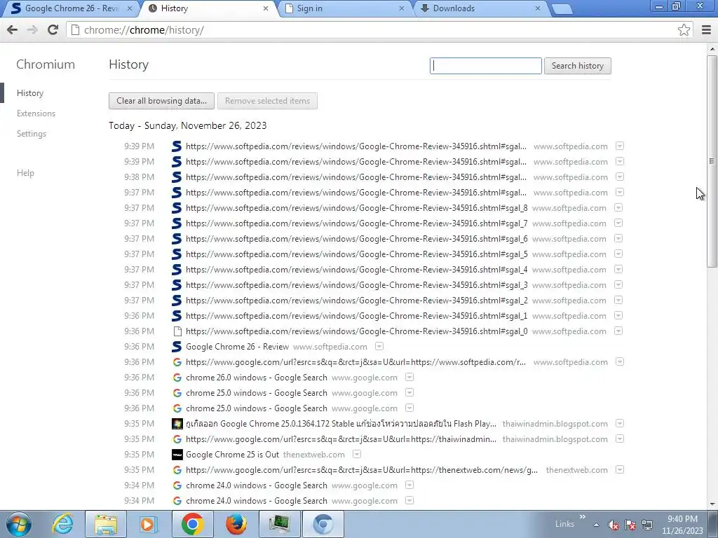Open chrome 26.0 windows - Google Search link
Viewport: 718px width, 538px height.
tap(257, 378)
